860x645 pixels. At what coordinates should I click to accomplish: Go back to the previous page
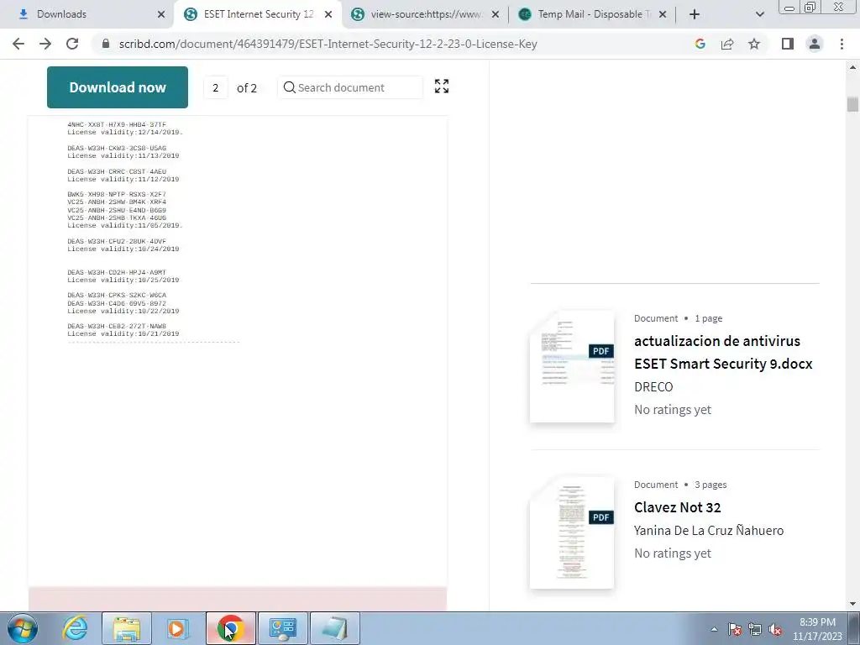click(x=18, y=44)
